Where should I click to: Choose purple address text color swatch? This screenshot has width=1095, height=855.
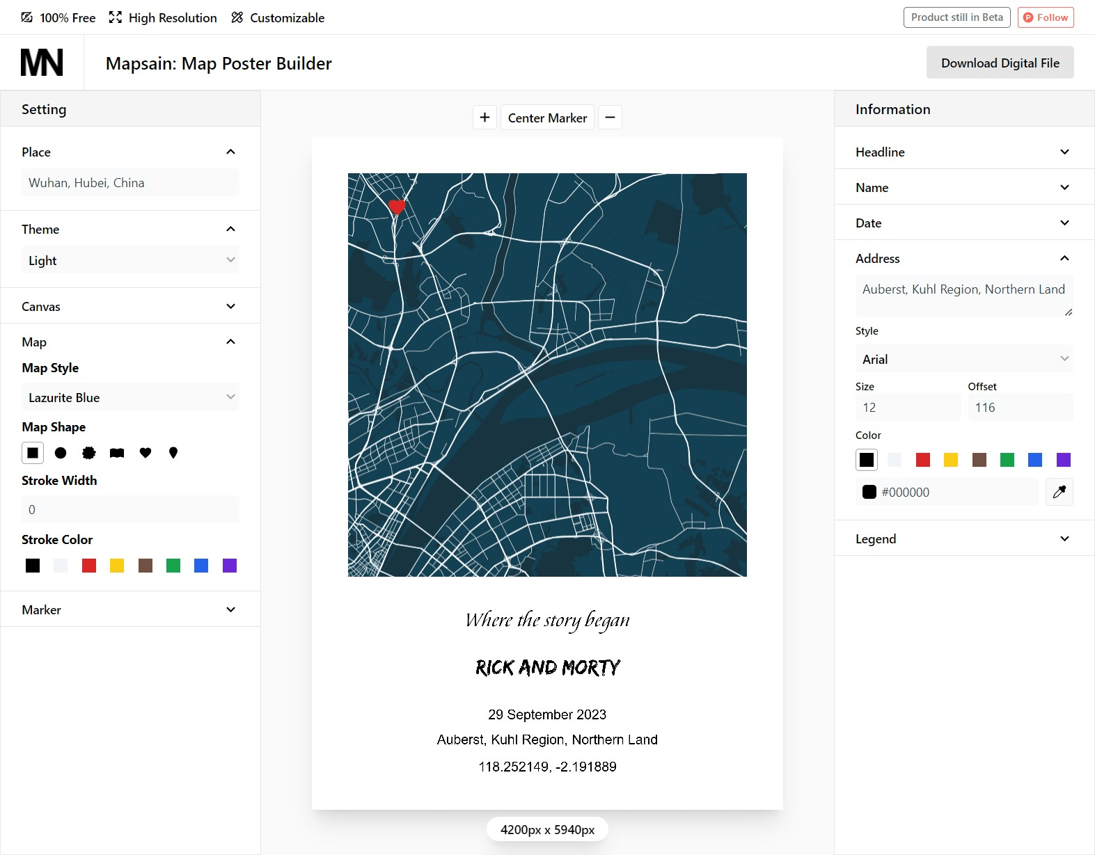click(x=1064, y=460)
